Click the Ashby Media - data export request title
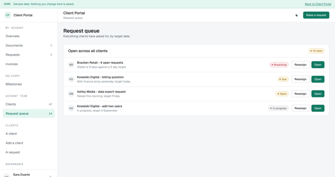This screenshot has height=177, width=335. click(101, 92)
